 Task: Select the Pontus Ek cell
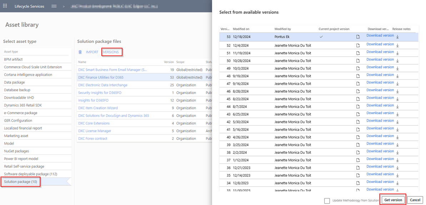pos(282,37)
